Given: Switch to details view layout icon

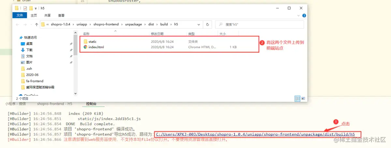Looking at the screenshot, I should 297,98.
